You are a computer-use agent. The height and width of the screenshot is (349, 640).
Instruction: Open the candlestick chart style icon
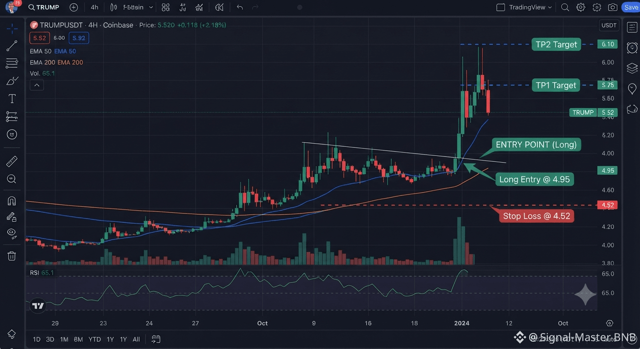[x=114, y=7]
